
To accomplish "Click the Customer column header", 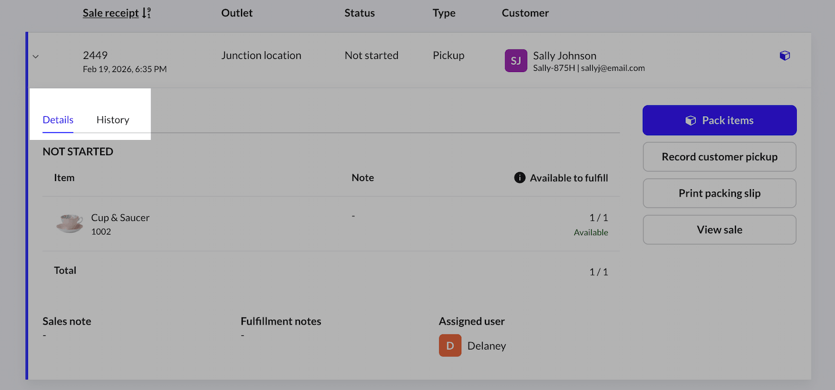I will (525, 13).
